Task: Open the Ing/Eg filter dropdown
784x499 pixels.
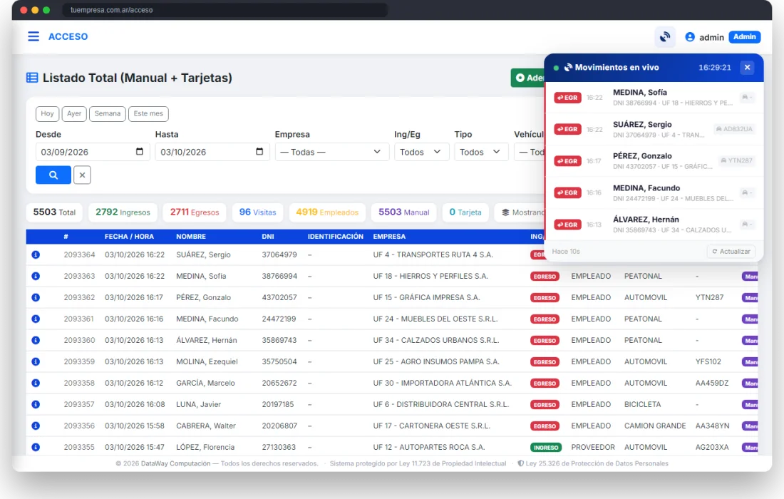Action: pyautogui.click(x=421, y=152)
